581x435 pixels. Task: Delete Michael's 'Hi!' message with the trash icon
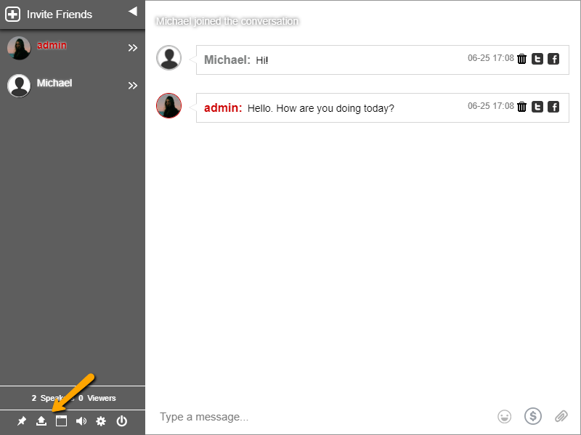521,59
